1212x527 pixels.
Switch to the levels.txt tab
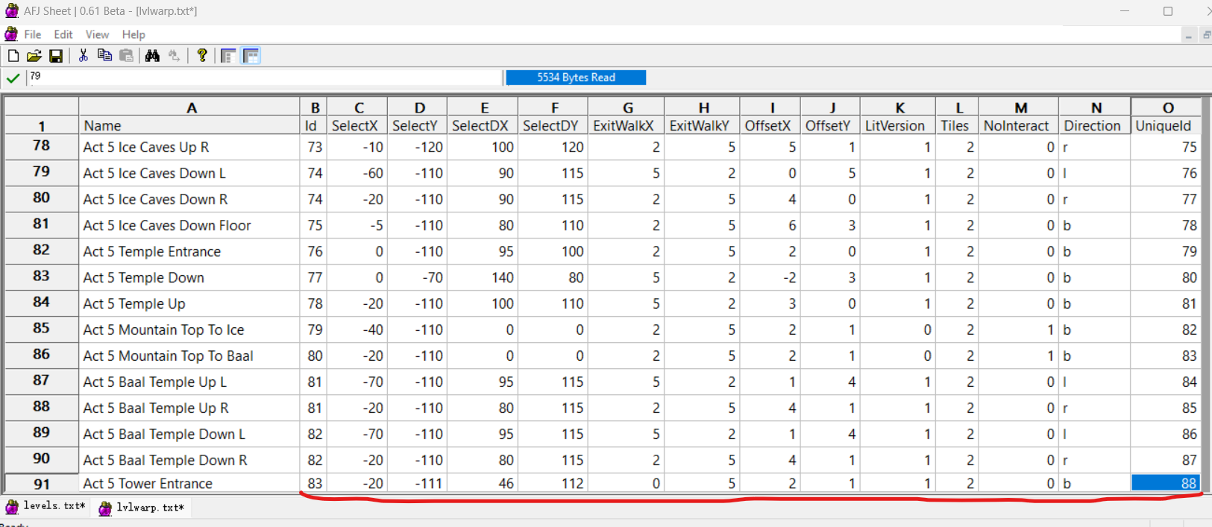click(45, 506)
